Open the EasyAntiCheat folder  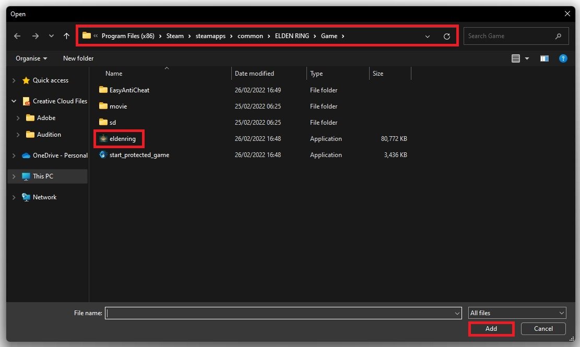tap(129, 90)
